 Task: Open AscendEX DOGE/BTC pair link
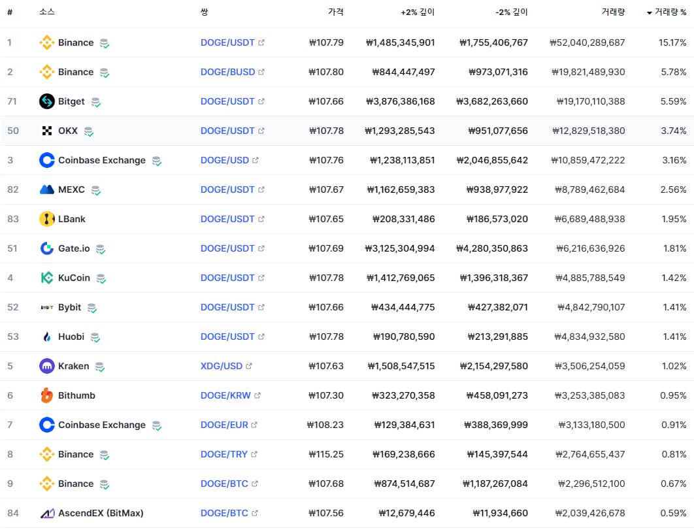[x=224, y=513]
